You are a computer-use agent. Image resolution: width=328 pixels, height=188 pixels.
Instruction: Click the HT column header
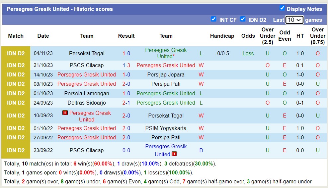coord(300,36)
